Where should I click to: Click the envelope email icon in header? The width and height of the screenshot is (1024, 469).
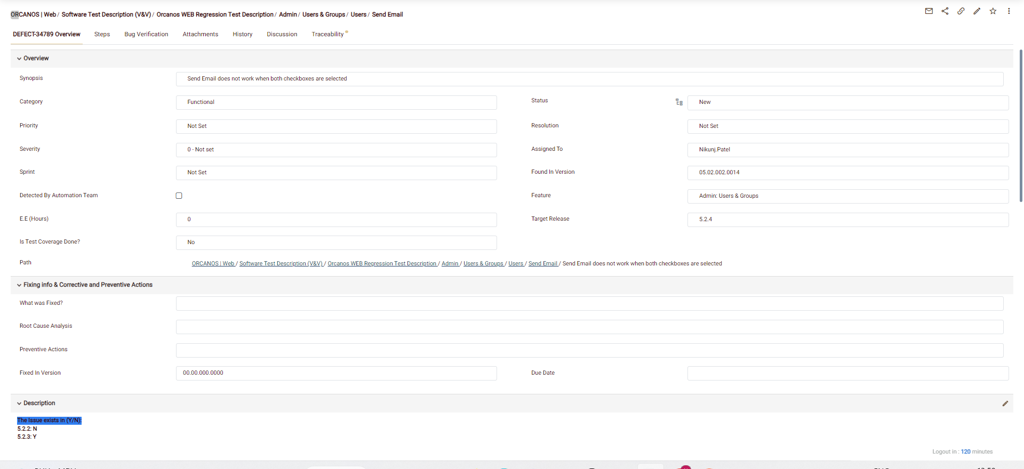point(929,11)
